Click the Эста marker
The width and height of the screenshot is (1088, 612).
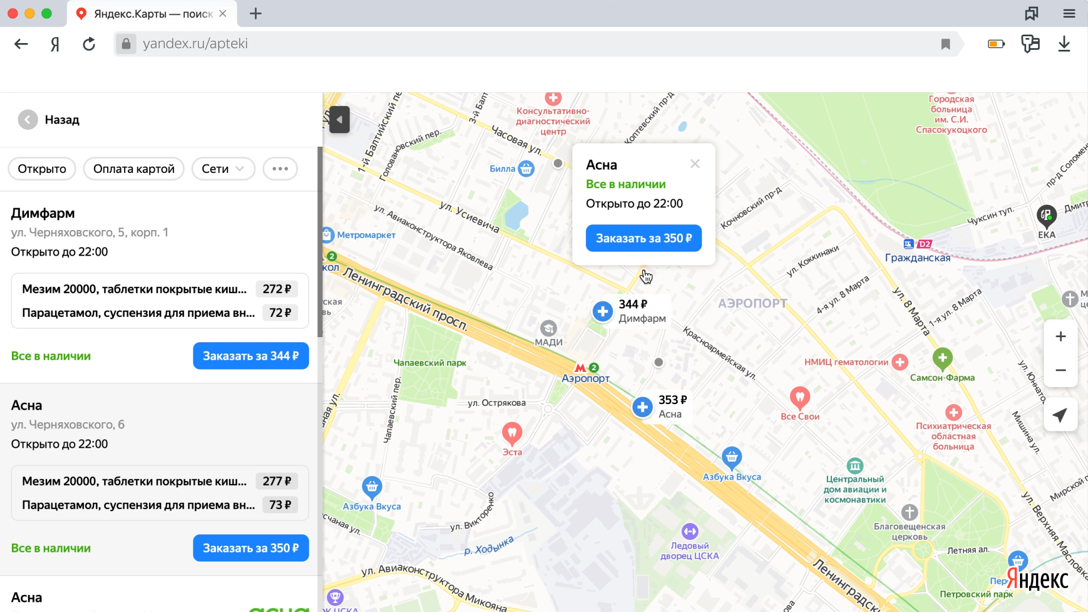[x=512, y=433]
